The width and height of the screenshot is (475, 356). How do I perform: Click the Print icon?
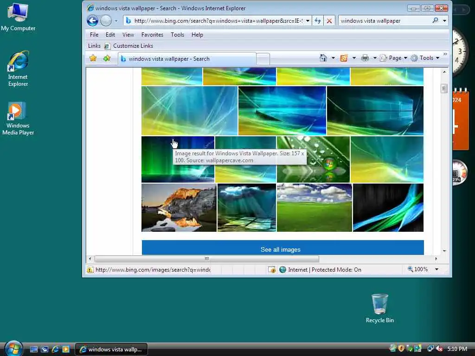pyautogui.click(x=365, y=58)
